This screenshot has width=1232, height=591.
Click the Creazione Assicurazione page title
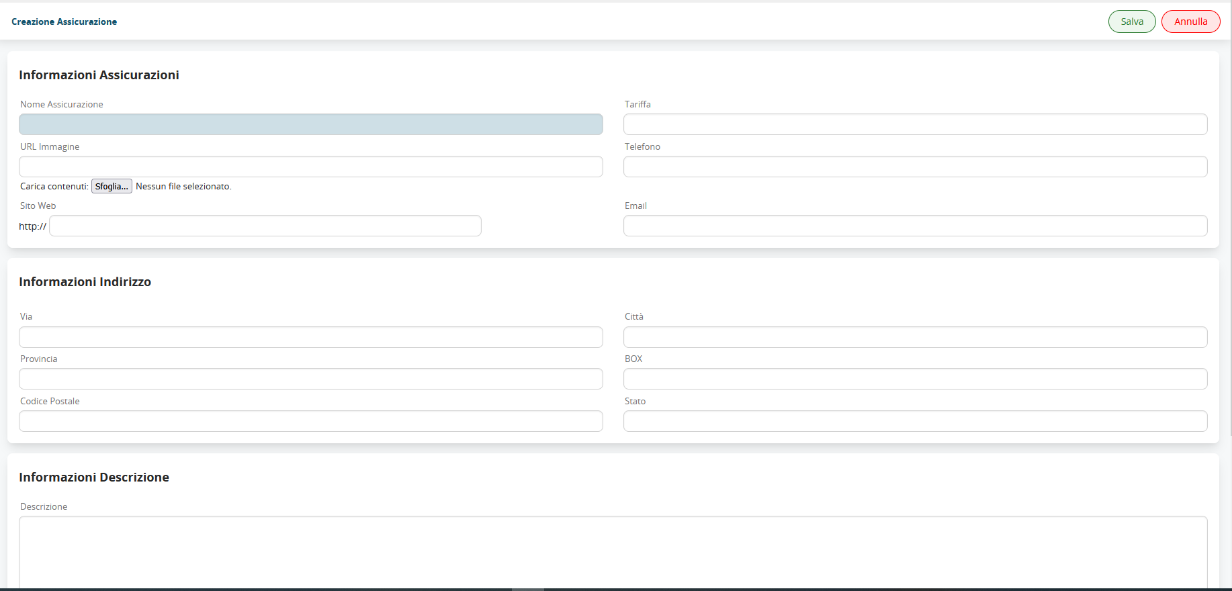[x=64, y=21]
